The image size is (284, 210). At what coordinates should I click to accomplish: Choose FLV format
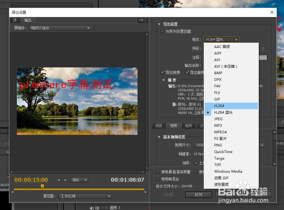click(231, 93)
